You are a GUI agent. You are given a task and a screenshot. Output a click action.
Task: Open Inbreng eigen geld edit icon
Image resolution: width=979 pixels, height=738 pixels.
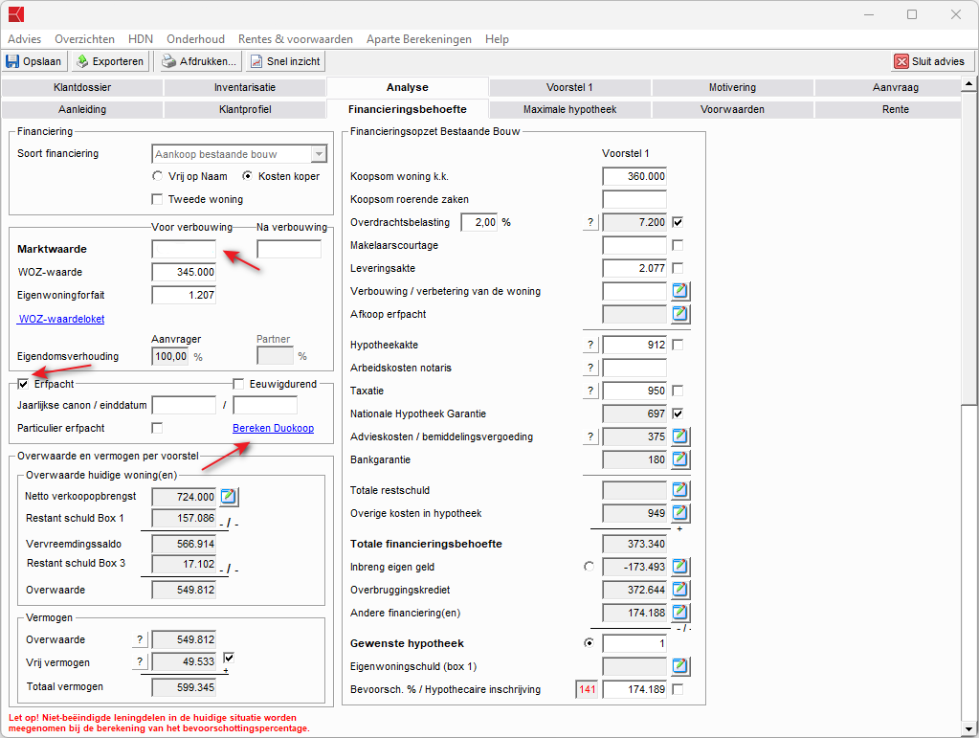[x=680, y=567]
